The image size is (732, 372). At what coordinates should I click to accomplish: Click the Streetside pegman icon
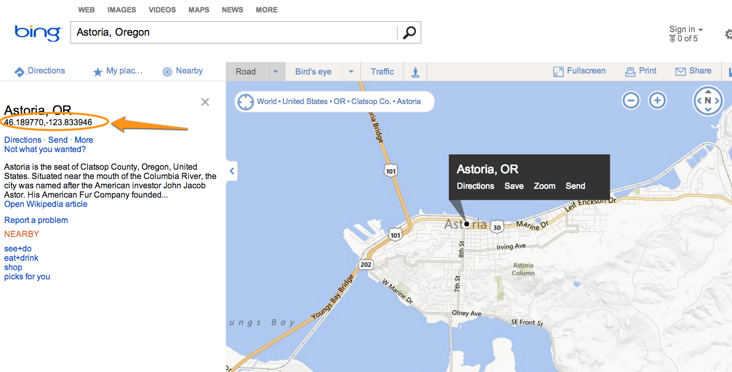click(415, 72)
